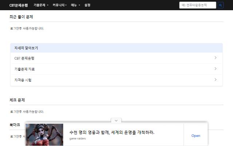233x146 pixels.
Task: Open the CBT문제은행 home logo link
Action: coord(19,5)
